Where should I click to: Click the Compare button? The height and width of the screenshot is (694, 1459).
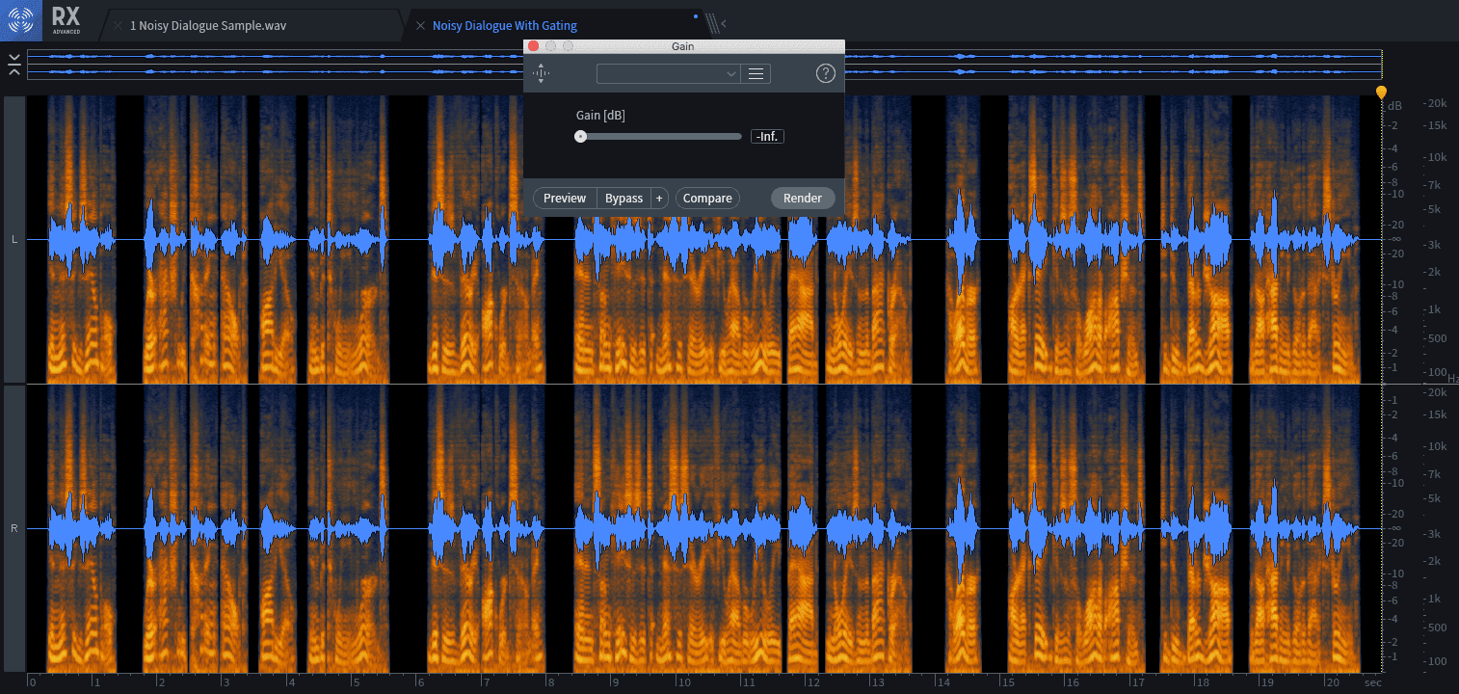[707, 199]
